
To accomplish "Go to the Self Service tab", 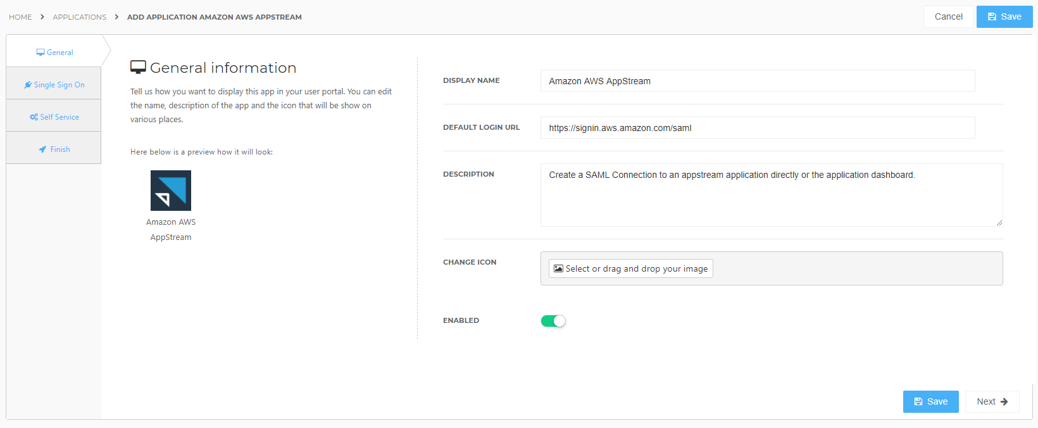I will point(54,116).
